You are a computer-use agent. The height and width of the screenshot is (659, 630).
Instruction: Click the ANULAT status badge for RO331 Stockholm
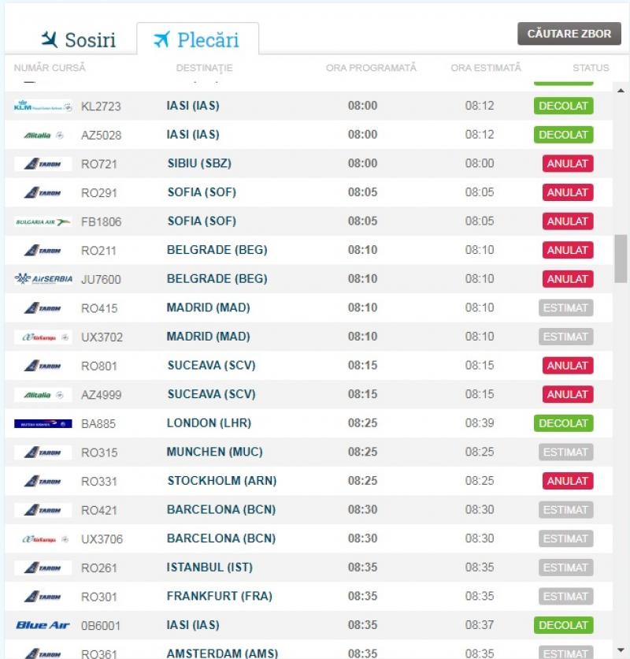[568, 481]
